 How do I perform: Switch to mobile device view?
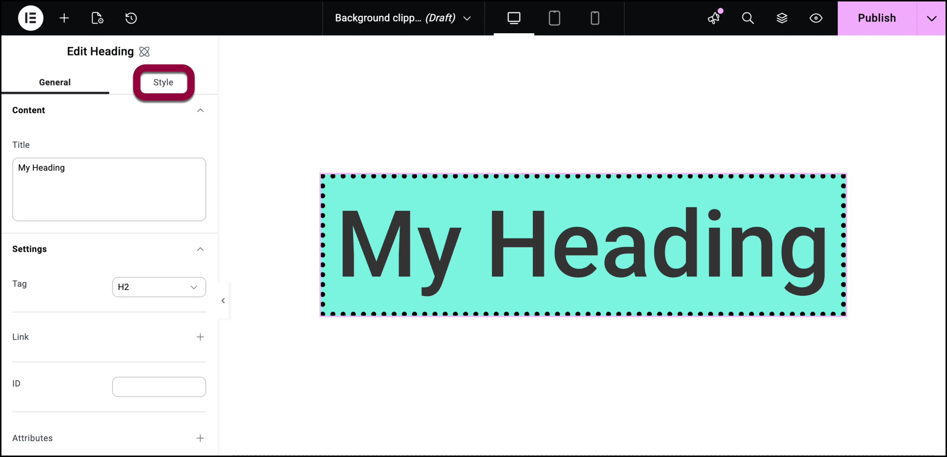pos(594,18)
